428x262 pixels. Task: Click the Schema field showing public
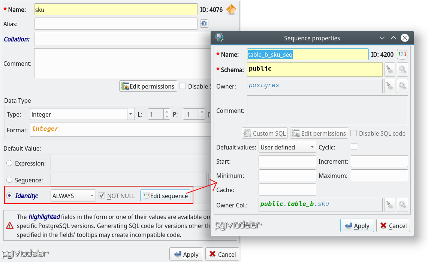(315, 70)
